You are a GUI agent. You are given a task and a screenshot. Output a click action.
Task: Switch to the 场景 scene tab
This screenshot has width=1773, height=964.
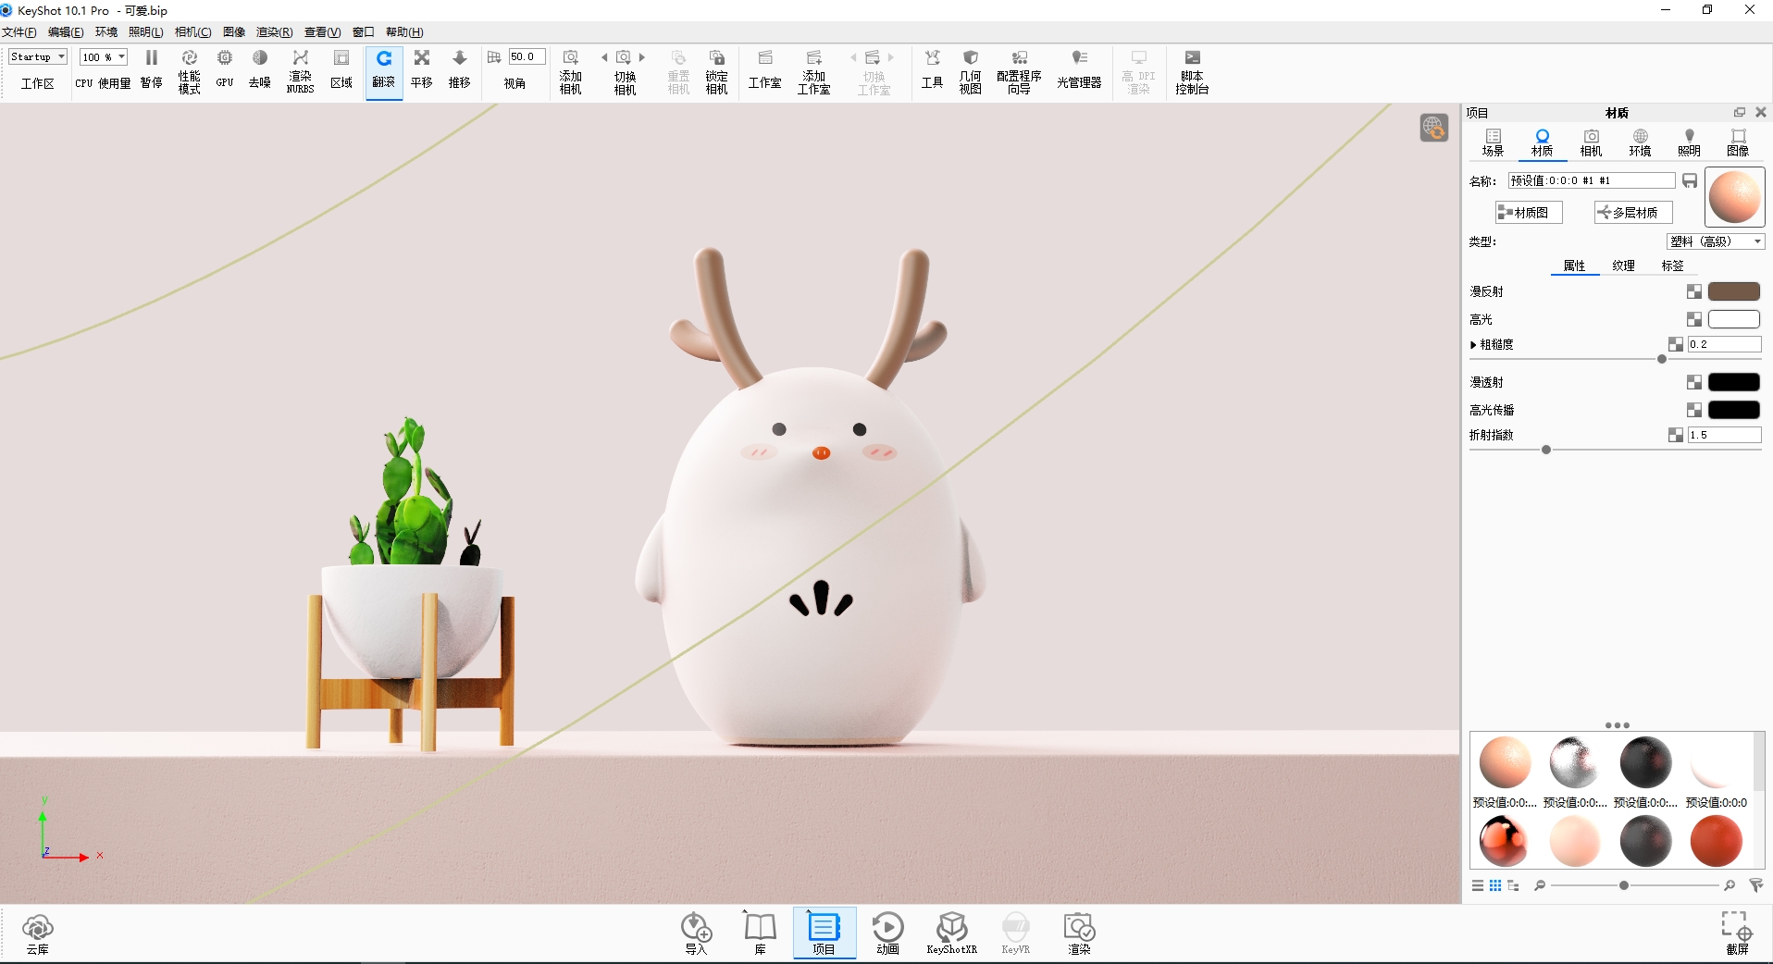tap(1493, 142)
